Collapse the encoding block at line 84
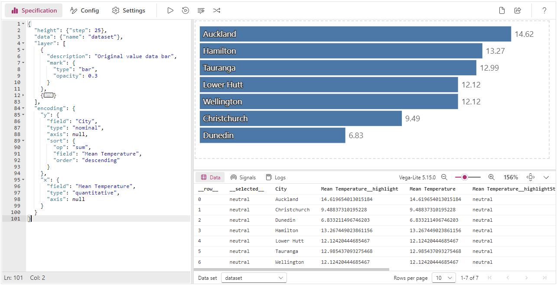Screen dimensions: 557x285 click(x=23, y=108)
